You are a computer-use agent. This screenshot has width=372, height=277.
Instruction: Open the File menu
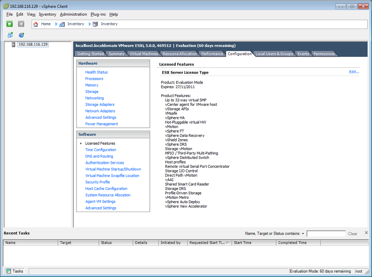click(10, 14)
